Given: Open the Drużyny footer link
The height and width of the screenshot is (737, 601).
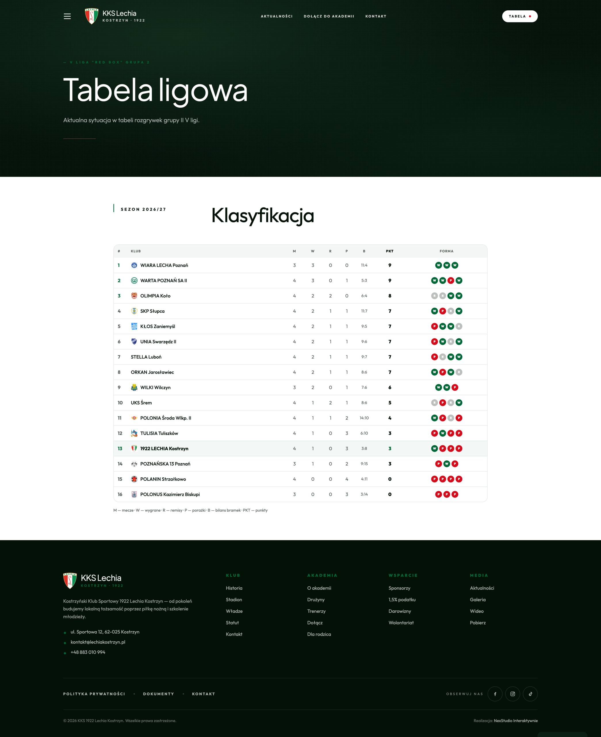Looking at the screenshot, I should pos(316,600).
